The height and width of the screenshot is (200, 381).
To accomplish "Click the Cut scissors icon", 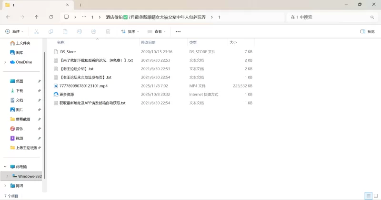I will [x=36, y=31].
